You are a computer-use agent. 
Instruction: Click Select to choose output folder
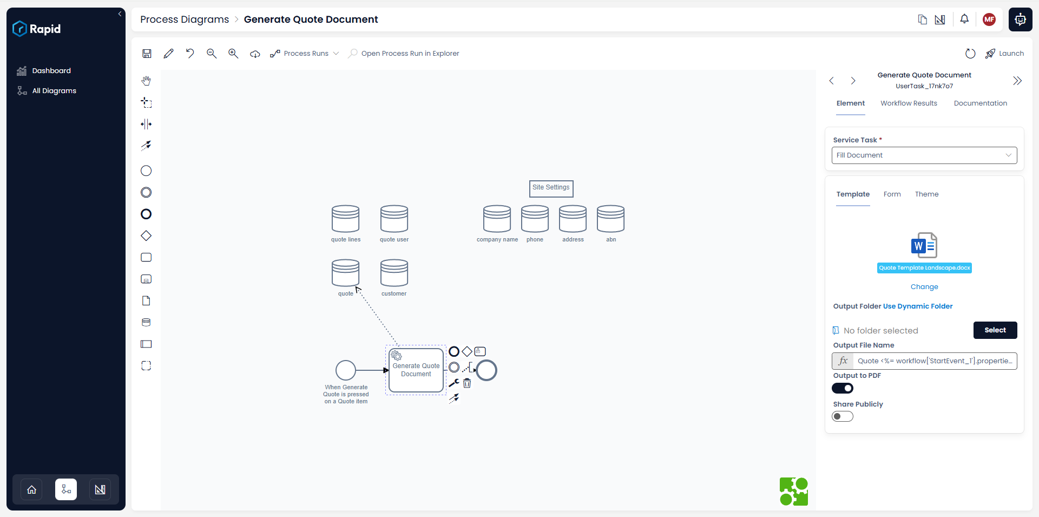click(x=995, y=330)
